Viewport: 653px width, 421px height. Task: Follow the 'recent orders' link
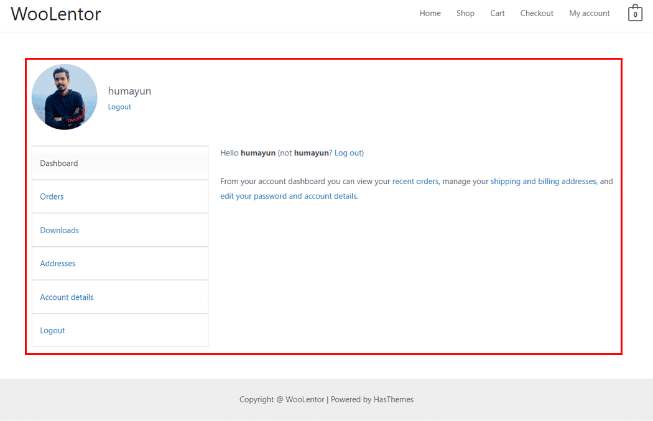415,182
